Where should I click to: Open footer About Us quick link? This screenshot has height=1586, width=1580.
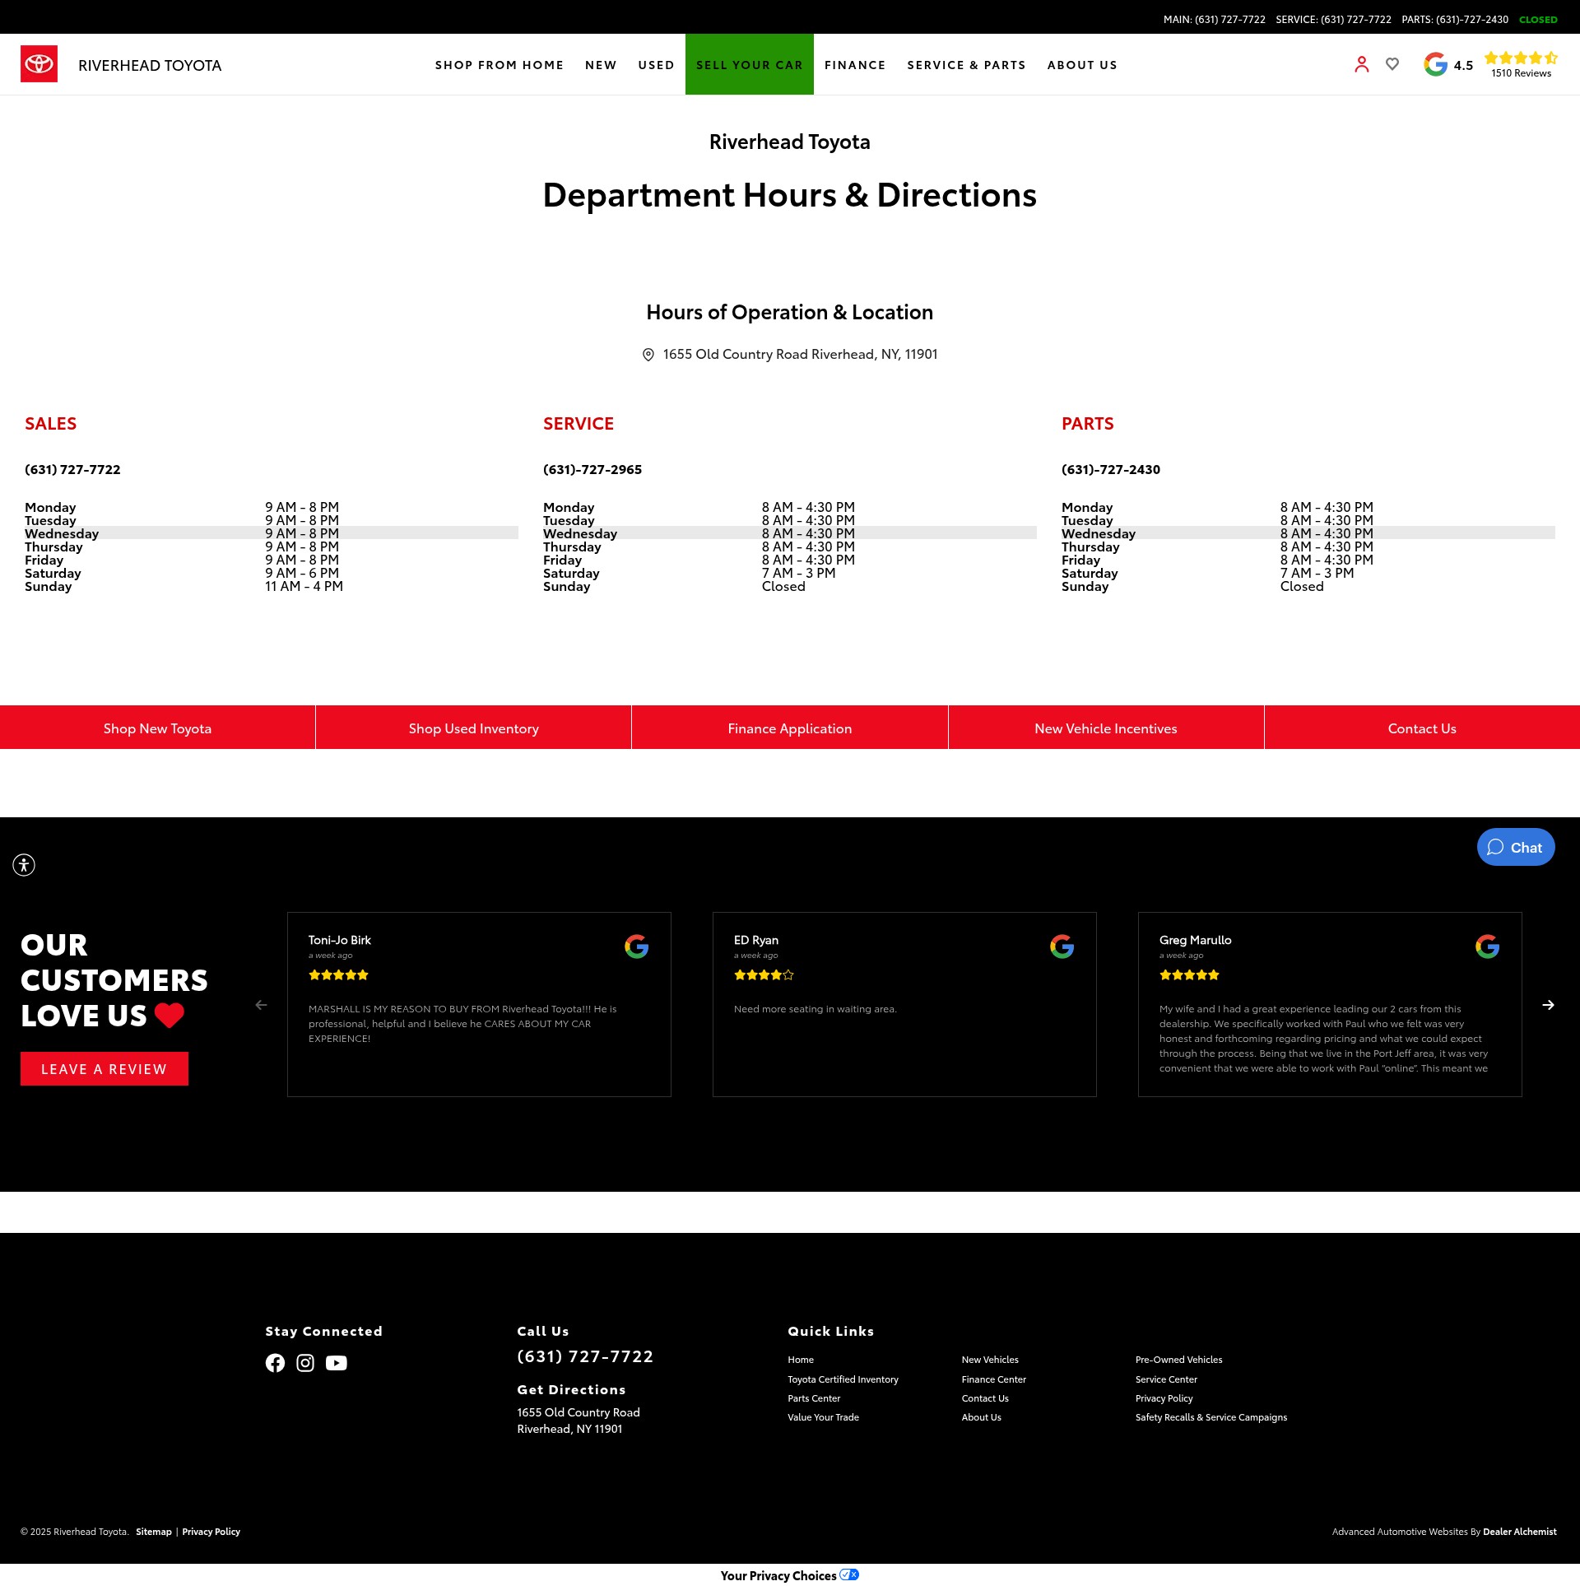(x=982, y=1417)
